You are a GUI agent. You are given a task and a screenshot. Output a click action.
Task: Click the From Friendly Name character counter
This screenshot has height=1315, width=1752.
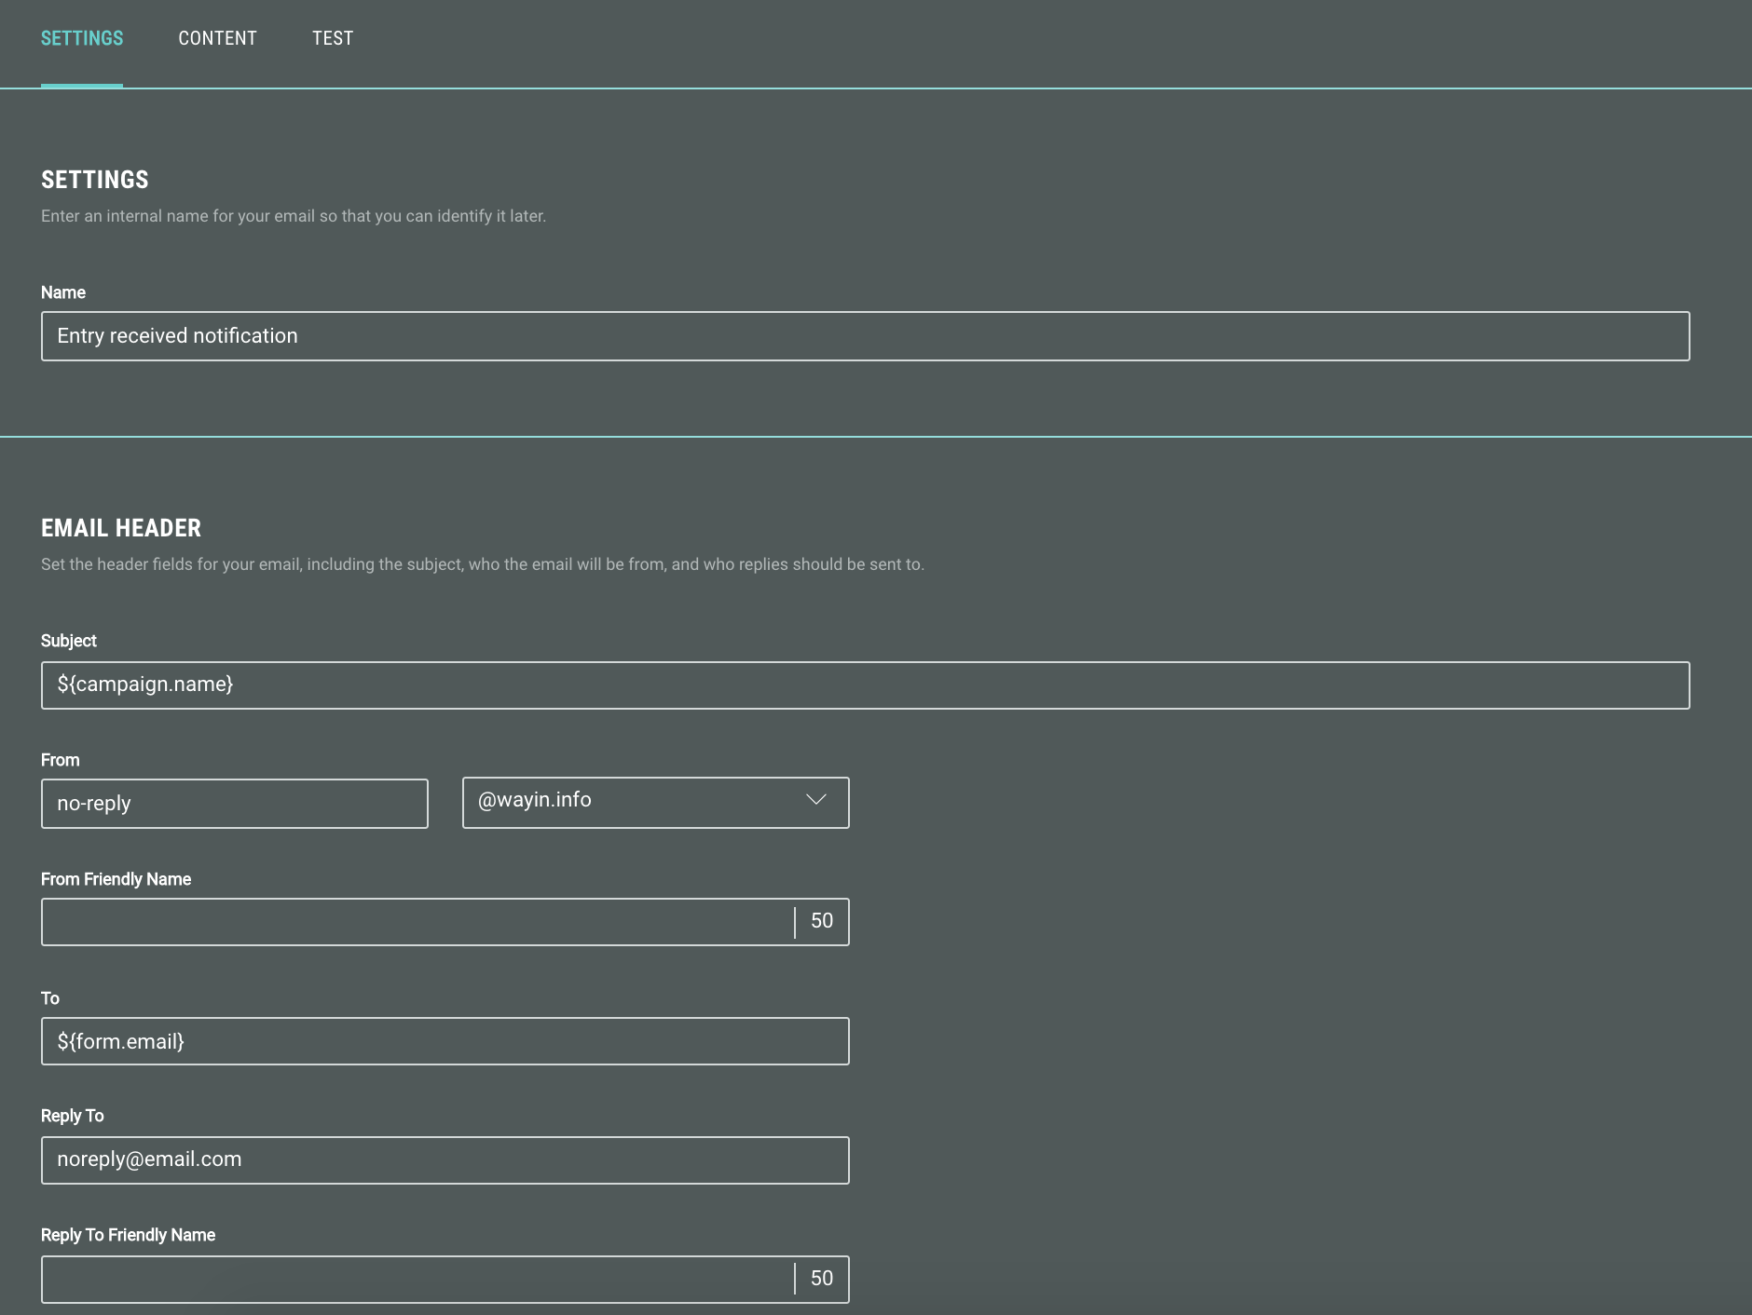tap(821, 921)
